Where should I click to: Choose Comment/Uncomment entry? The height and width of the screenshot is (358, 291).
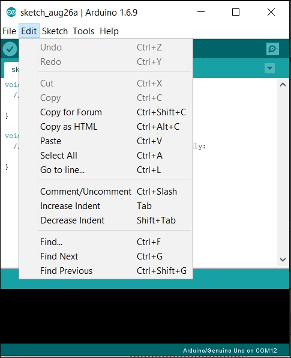[x=106, y=192]
